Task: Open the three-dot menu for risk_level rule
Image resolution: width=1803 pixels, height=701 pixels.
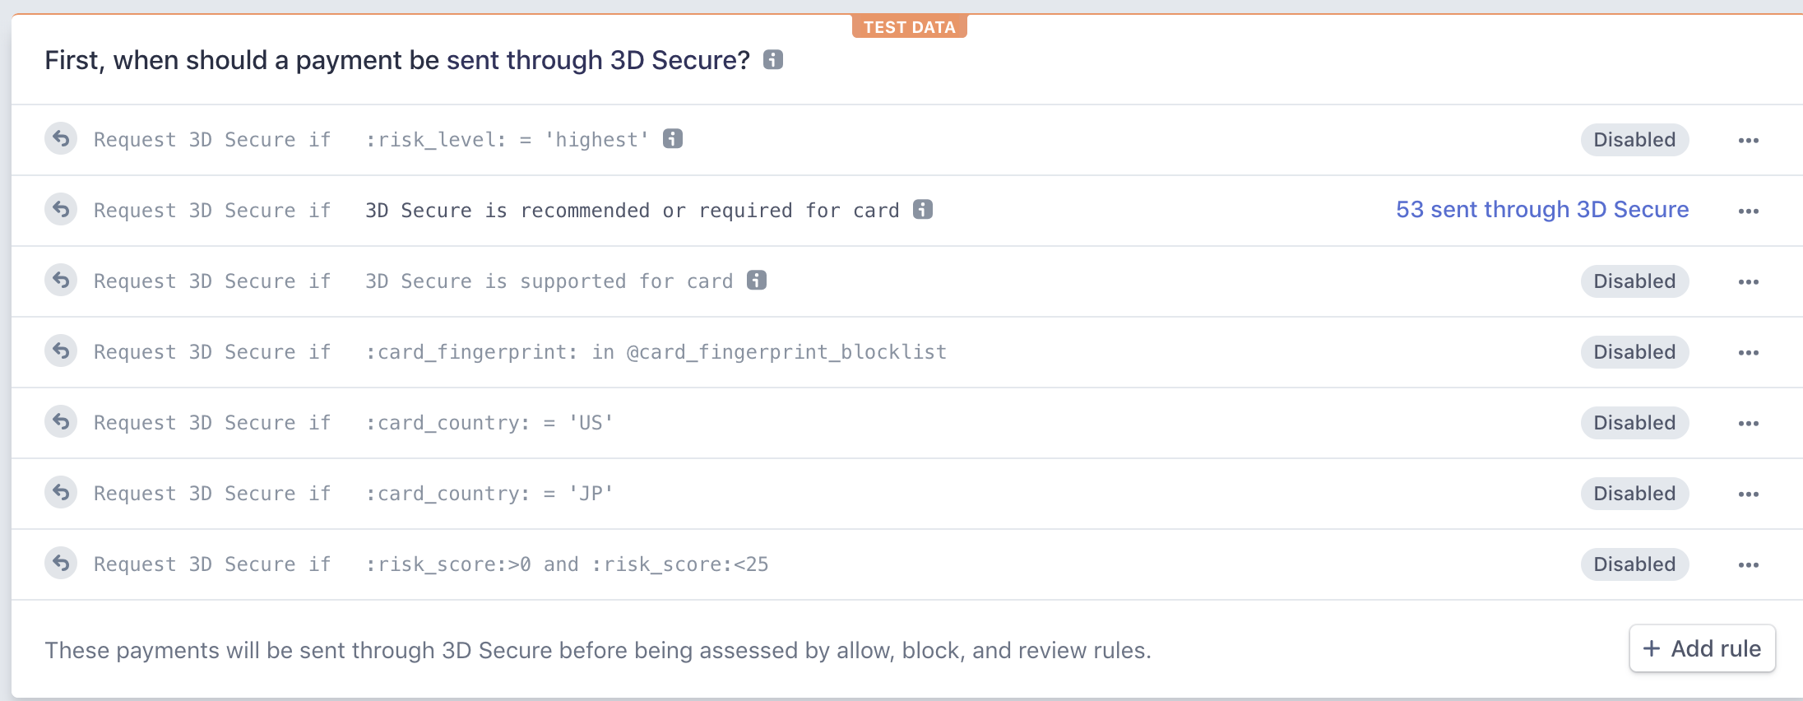Action: tap(1748, 141)
